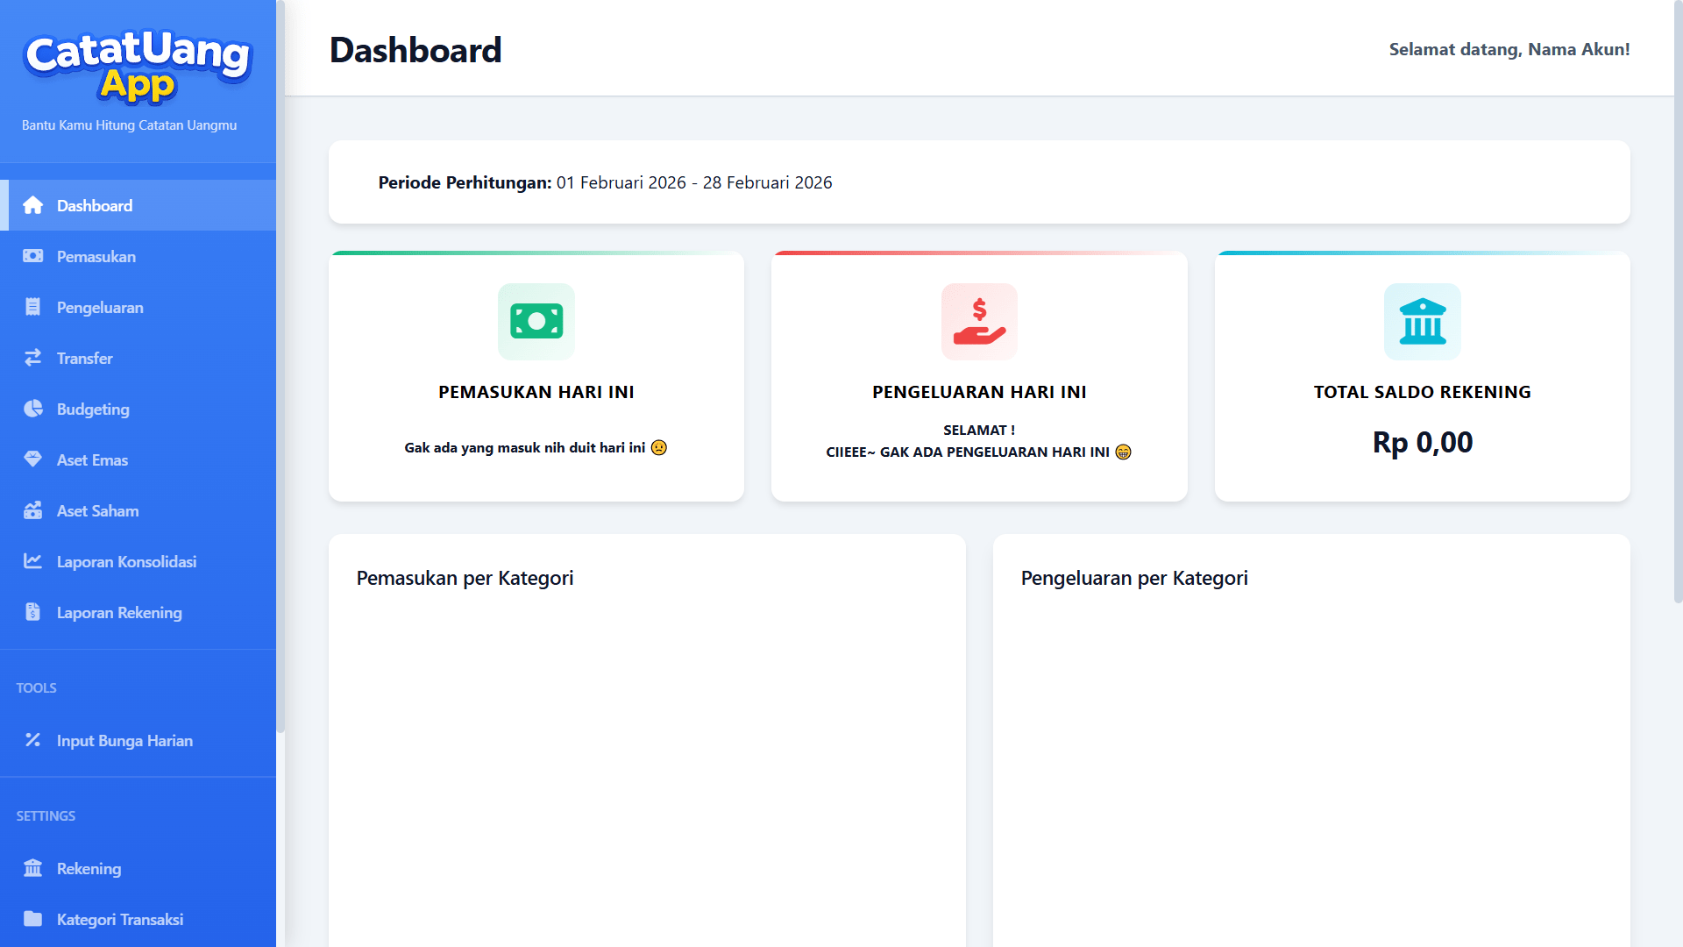Click the Aset Emas gem icon
1683x947 pixels.
33,459
